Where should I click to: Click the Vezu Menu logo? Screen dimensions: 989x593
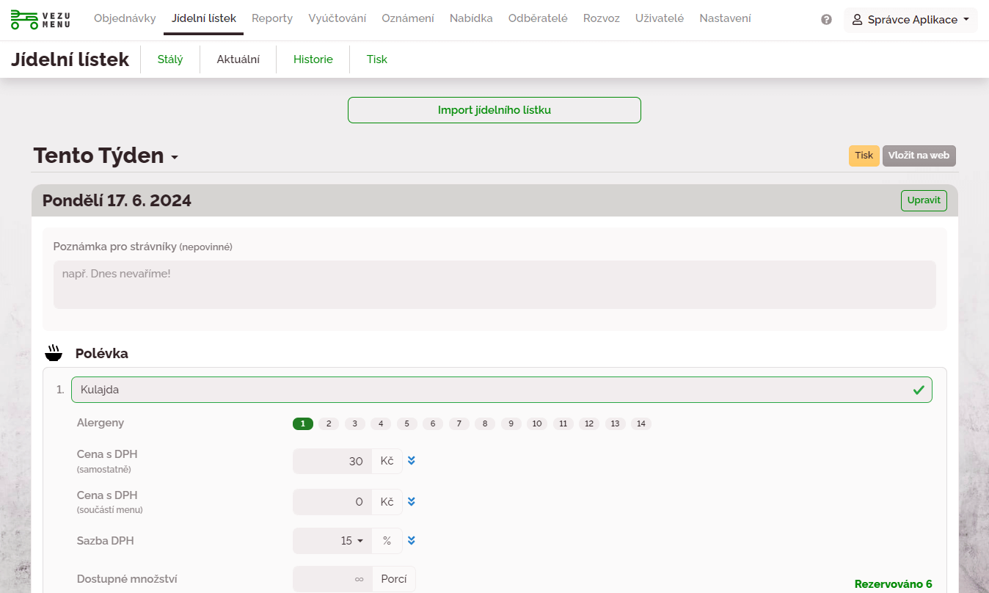[40, 20]
